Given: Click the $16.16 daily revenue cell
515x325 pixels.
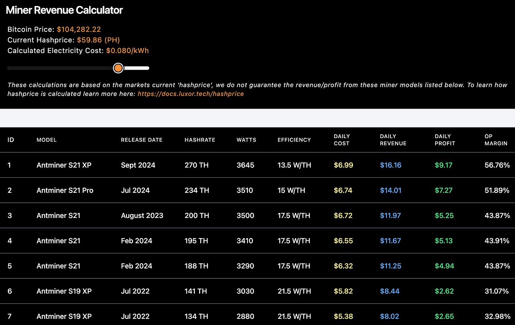Looking at the screenshot, I should tap(390, 165).
